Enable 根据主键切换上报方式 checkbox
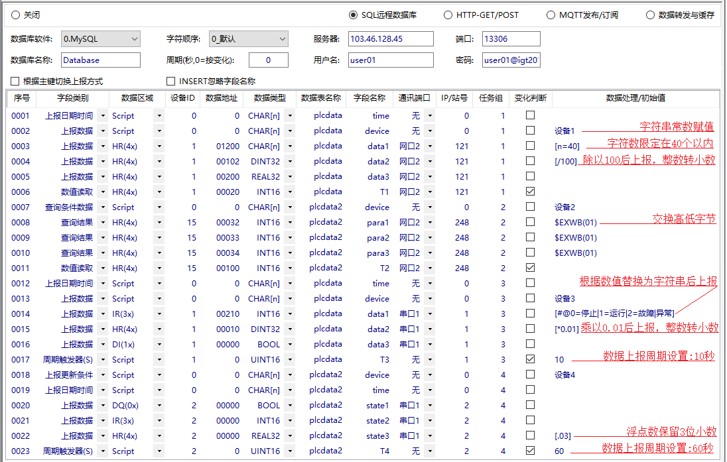Image resolution: width=727 pixels, height=462 pixels. click(x=15, y=82)
